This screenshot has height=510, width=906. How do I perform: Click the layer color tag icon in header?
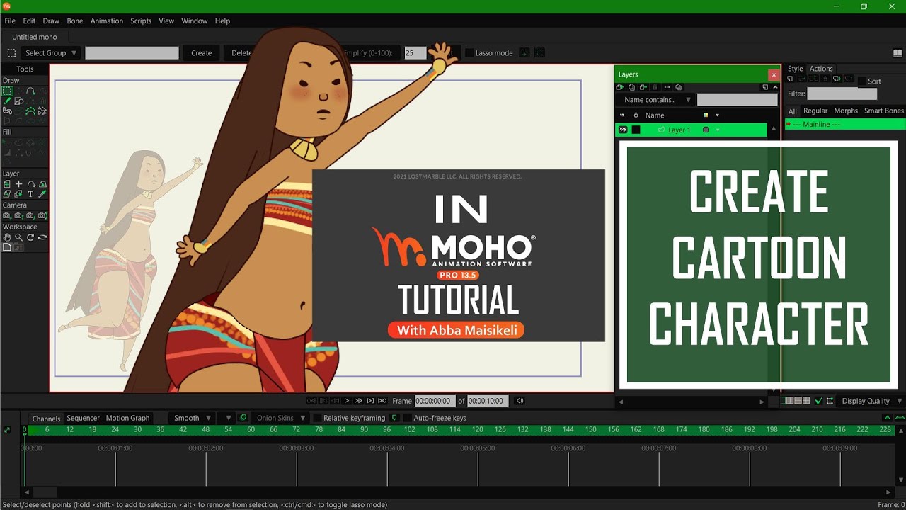706,115
